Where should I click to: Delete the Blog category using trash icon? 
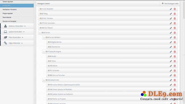tap(175, 14)
